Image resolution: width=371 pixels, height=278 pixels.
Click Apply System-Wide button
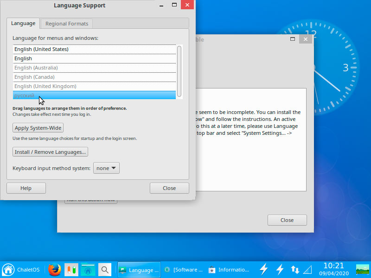click(x=38, y=128)
